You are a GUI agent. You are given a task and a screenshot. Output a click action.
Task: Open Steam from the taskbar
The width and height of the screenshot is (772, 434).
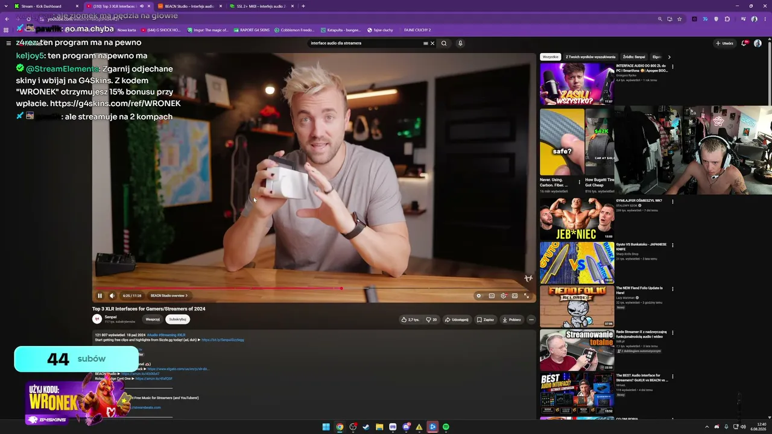[366, 427]
